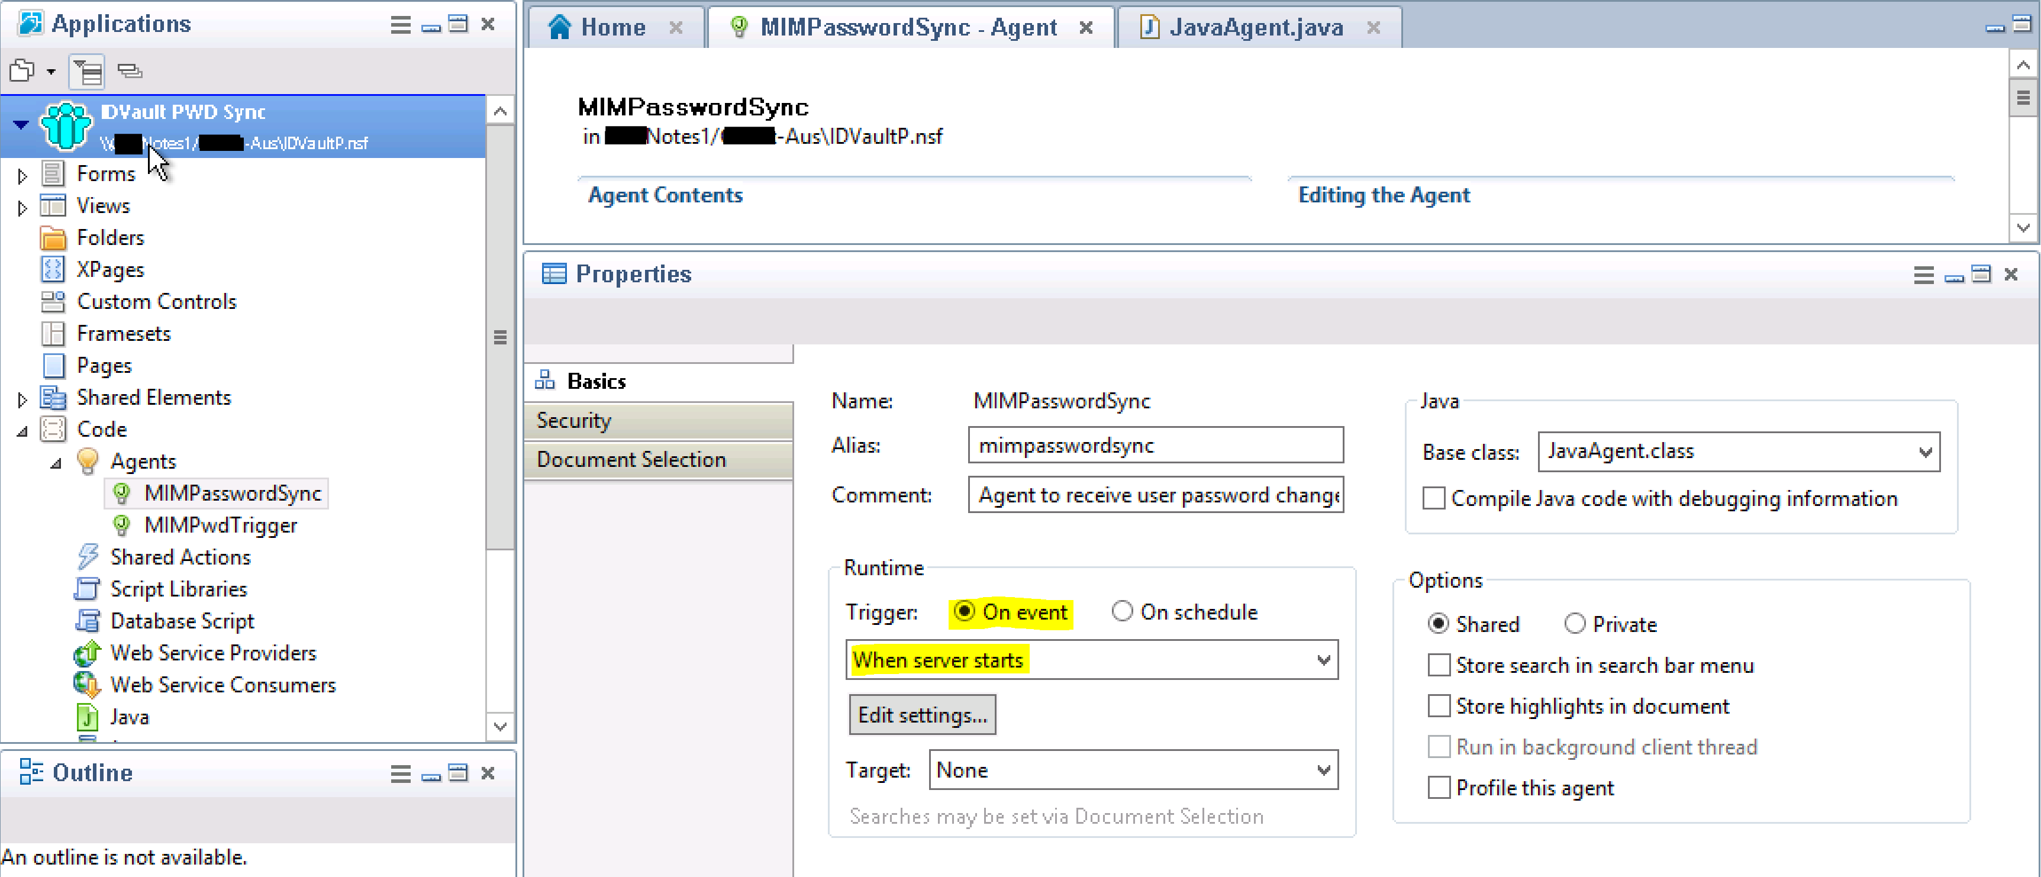Switch to the JavaAgent.java tab
This screenshot has height=877, width=2041.
click(x=1255, y=28)
